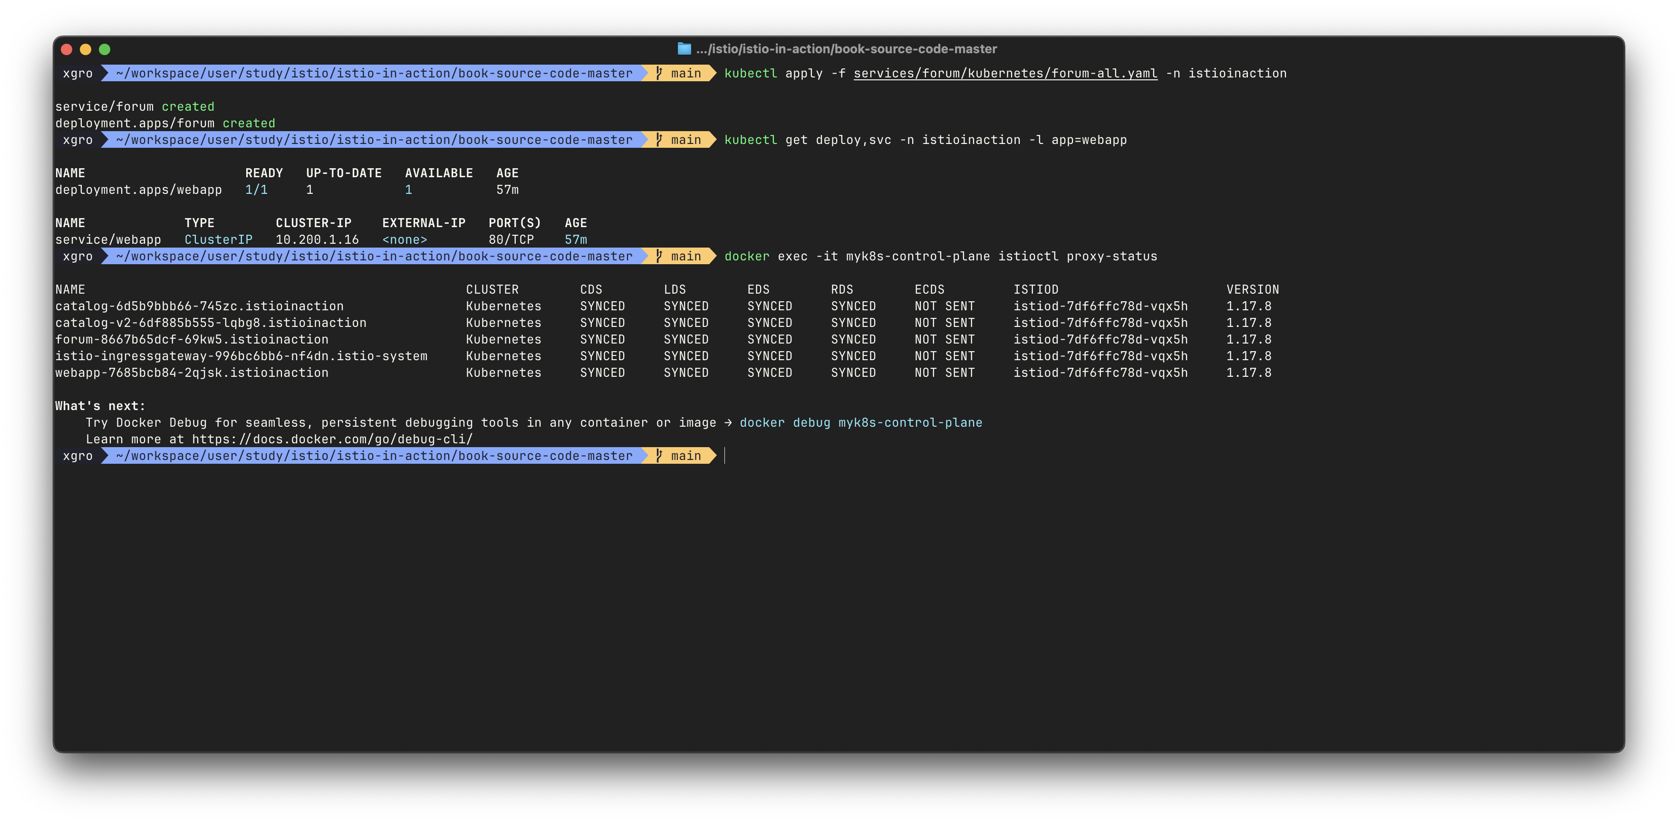This screenshot has height=823, width=1678.
Task: Click the yellow minimize window button
Action: coord(86,49)
